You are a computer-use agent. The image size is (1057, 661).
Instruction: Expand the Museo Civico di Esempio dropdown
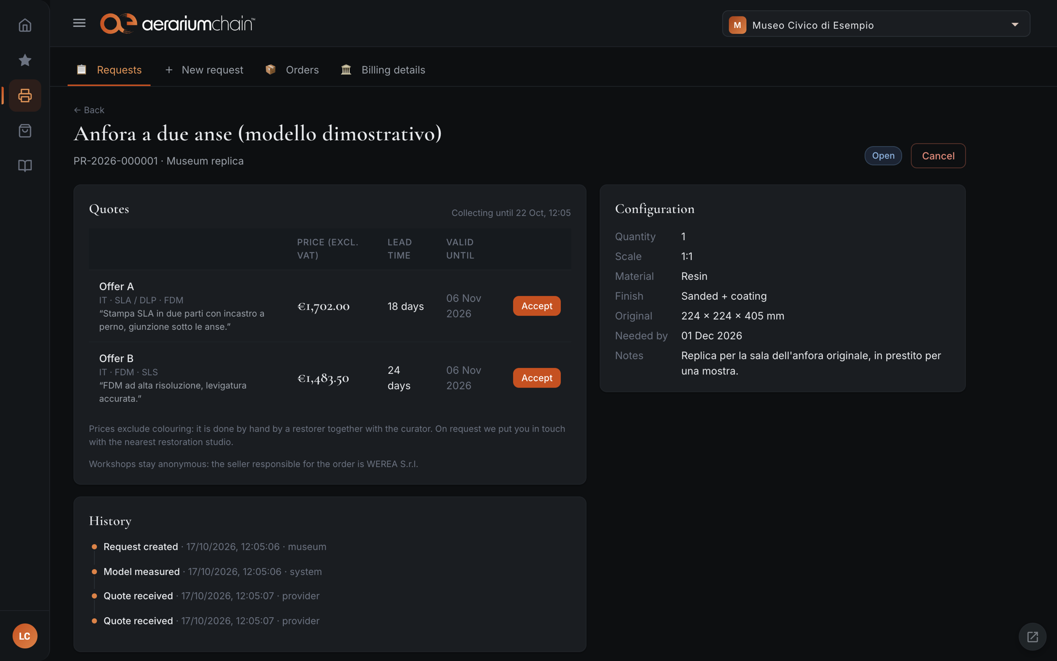[x=876, y=24]
